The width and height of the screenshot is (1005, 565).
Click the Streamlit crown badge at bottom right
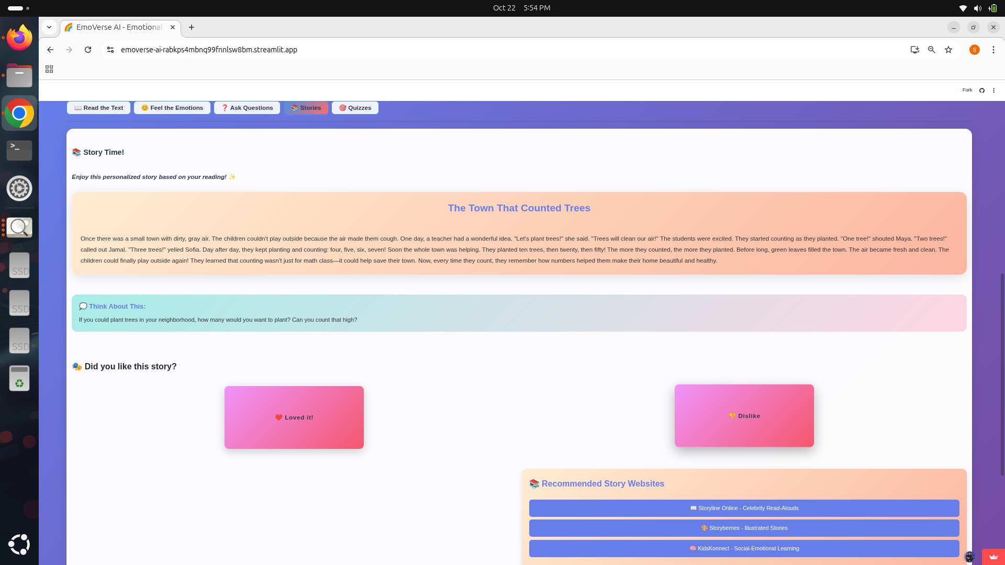point(993,557)
